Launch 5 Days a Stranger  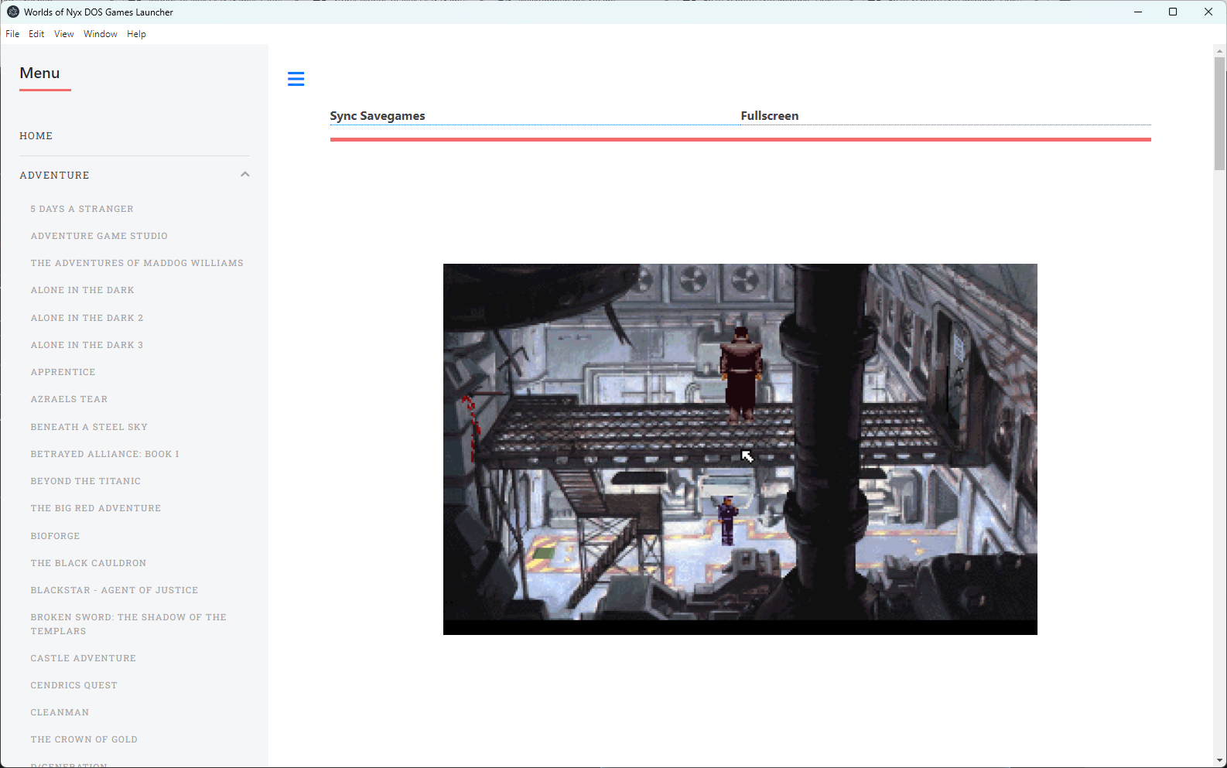click(x=82, y=209)
